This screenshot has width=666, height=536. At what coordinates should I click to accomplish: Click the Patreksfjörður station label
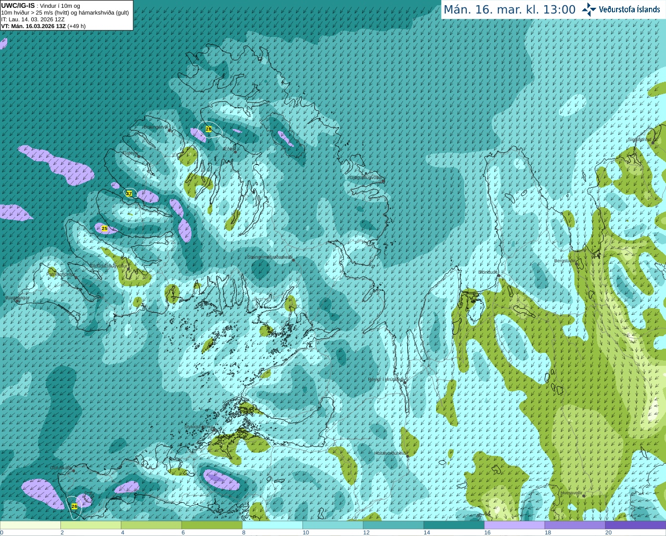pyautogui.click(x=61, y=274)
